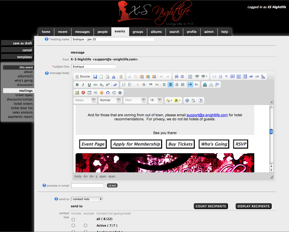Click the numbered list icon

click(124, 85)
